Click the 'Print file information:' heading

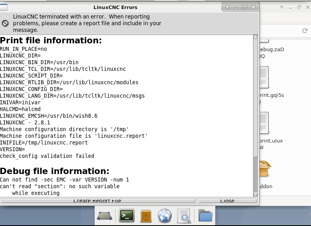pos(51,41)
